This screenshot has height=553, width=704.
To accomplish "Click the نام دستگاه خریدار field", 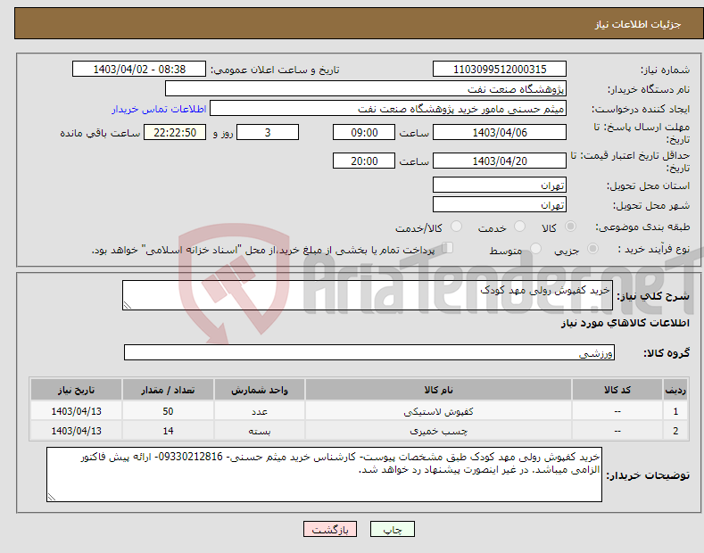I will 366,88.
